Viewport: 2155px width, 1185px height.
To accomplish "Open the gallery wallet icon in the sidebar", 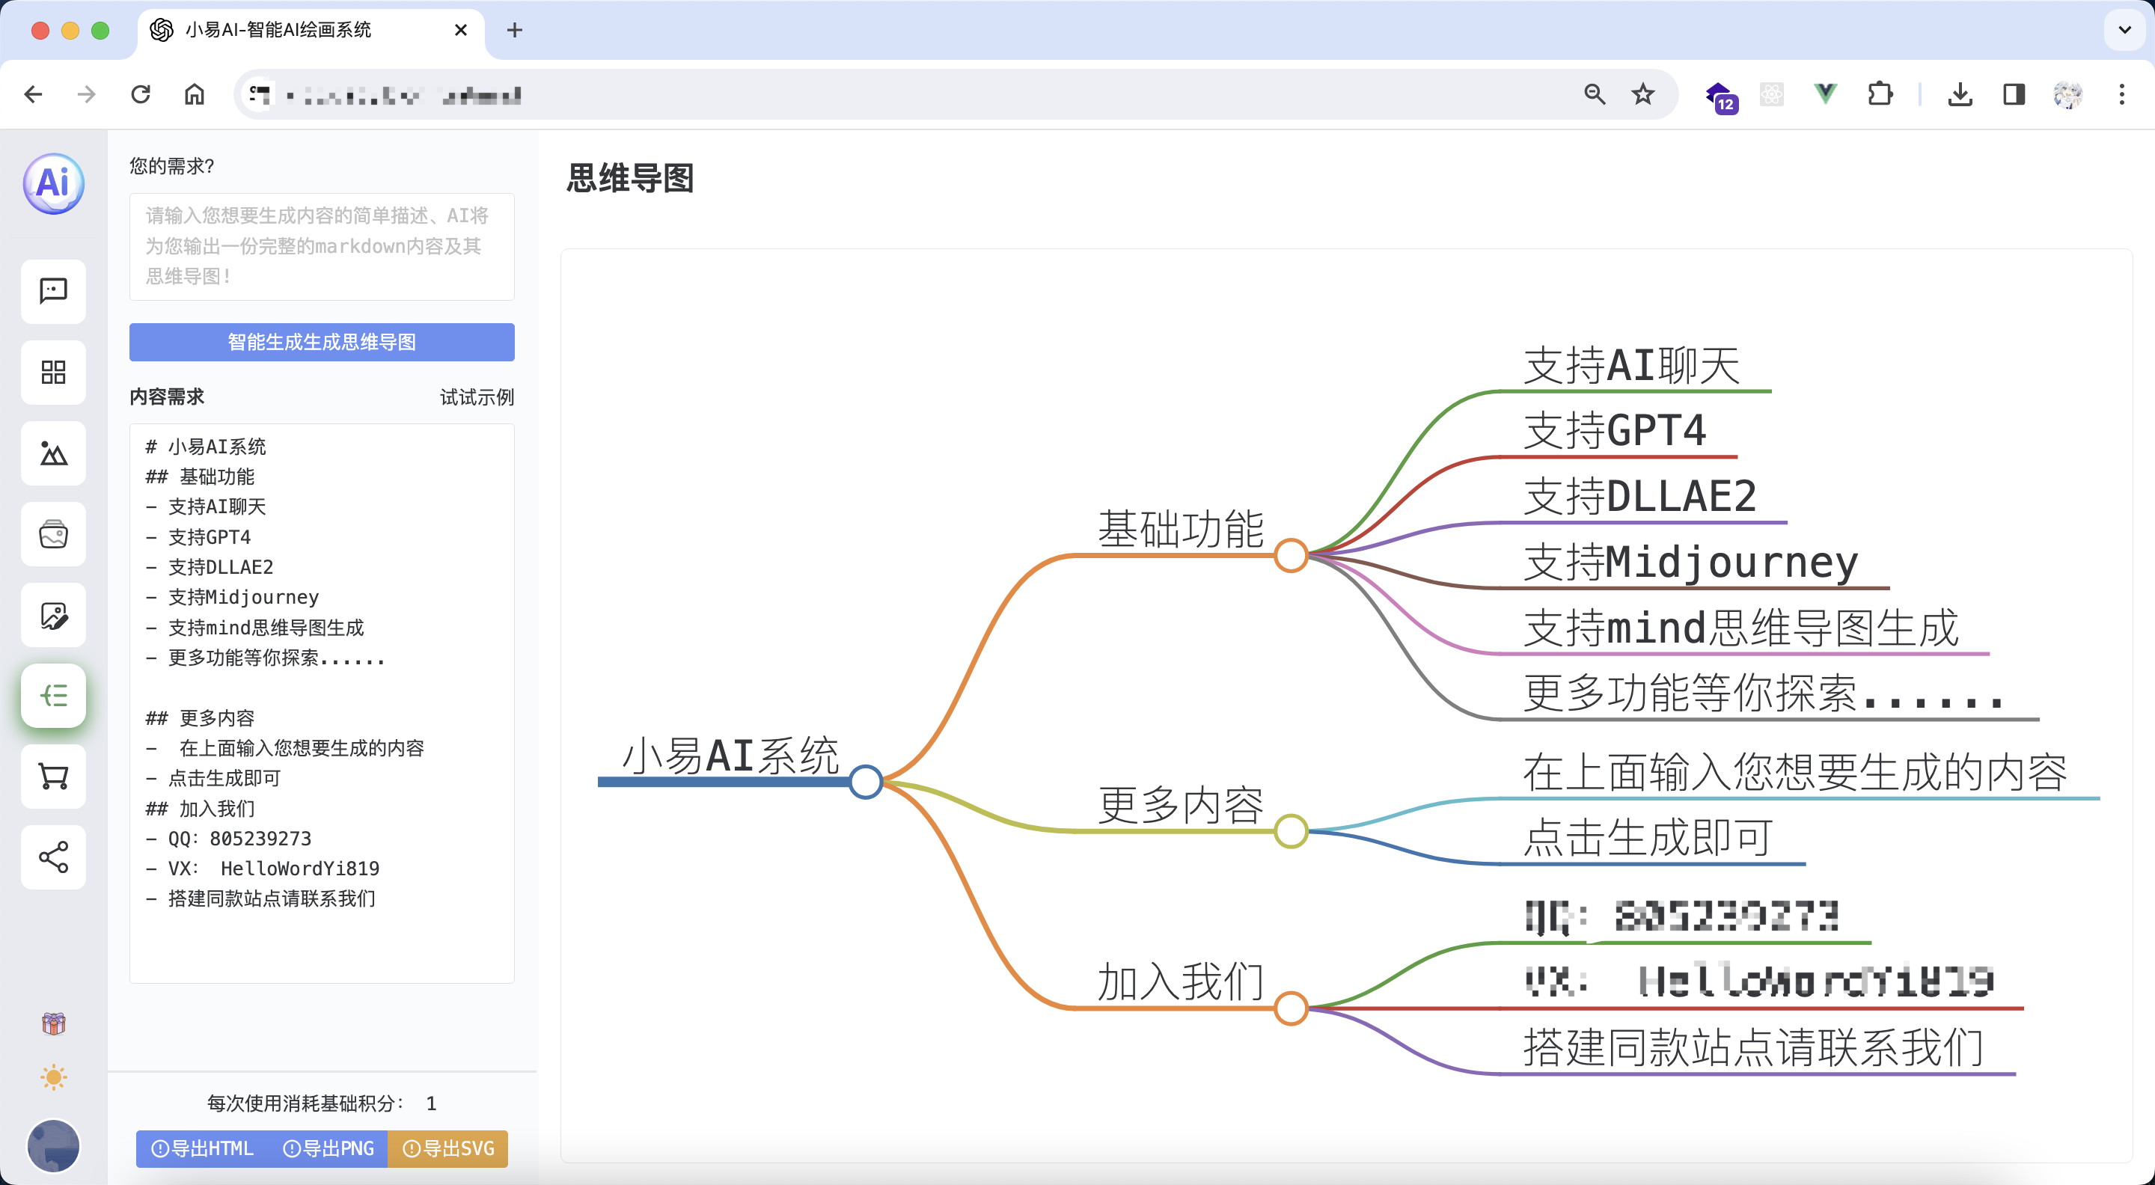I will pos(54,533).
